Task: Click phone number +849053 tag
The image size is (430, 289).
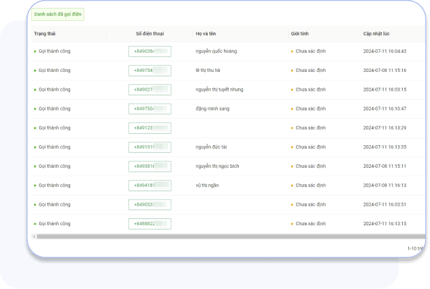Action: [x=150, y=205]
